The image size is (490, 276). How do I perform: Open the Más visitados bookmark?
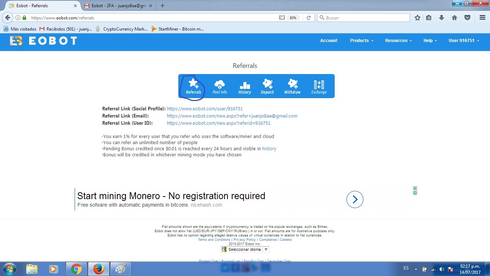20,29
